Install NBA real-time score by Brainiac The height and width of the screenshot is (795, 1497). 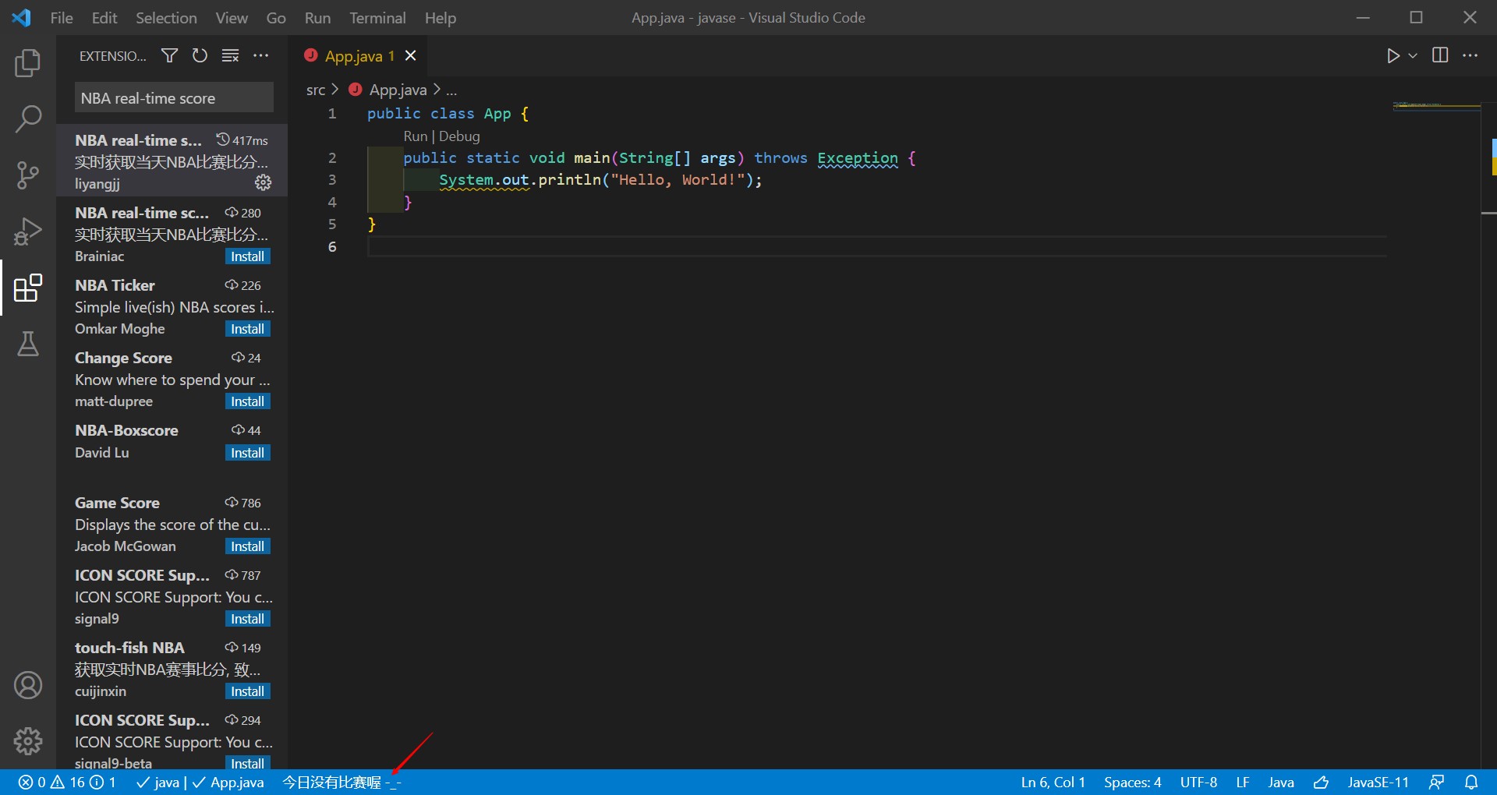pos(248,256)
